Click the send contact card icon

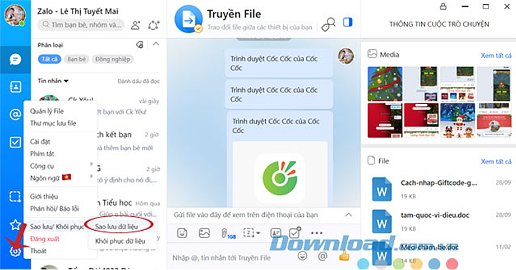(x=275, y=233)
